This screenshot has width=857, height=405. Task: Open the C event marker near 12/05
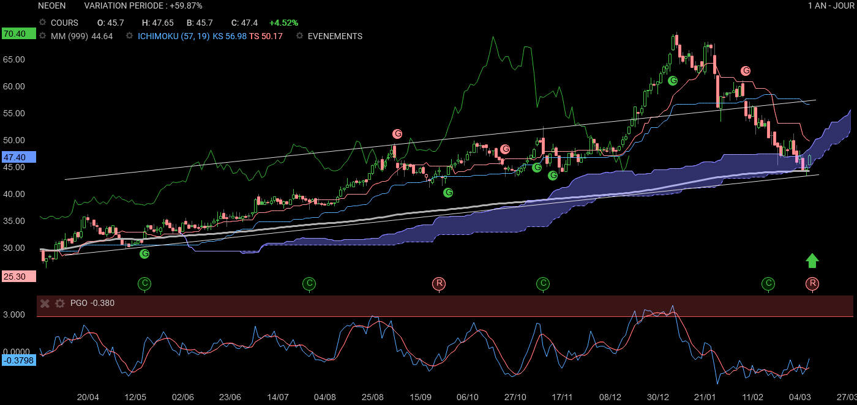(144, 283)
